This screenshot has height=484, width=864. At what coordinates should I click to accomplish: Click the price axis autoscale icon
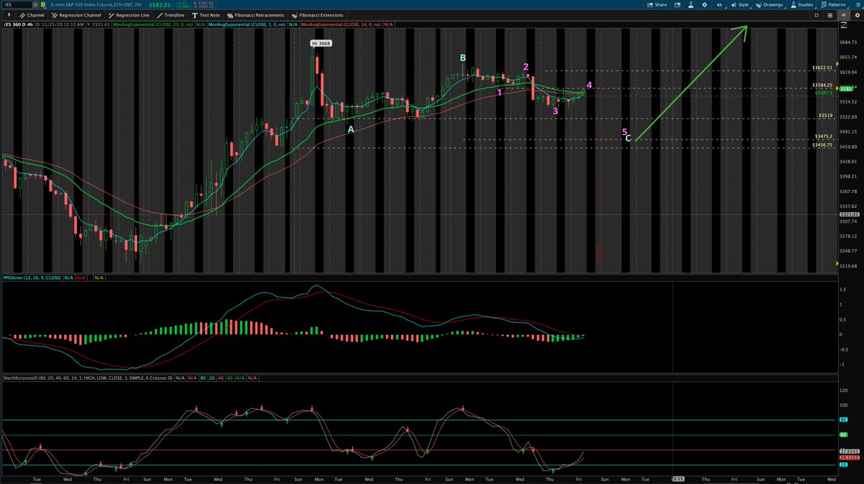point(844,25)
